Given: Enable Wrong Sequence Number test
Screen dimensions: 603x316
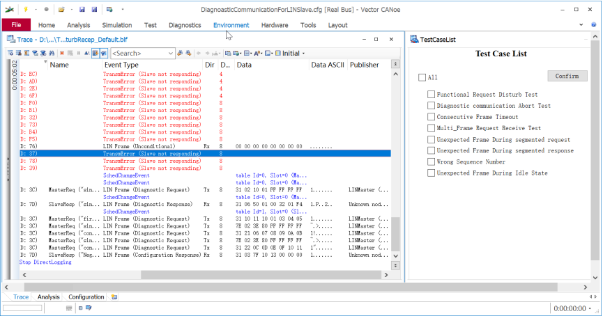Looking at the screenshot, I should click(431, 161).
